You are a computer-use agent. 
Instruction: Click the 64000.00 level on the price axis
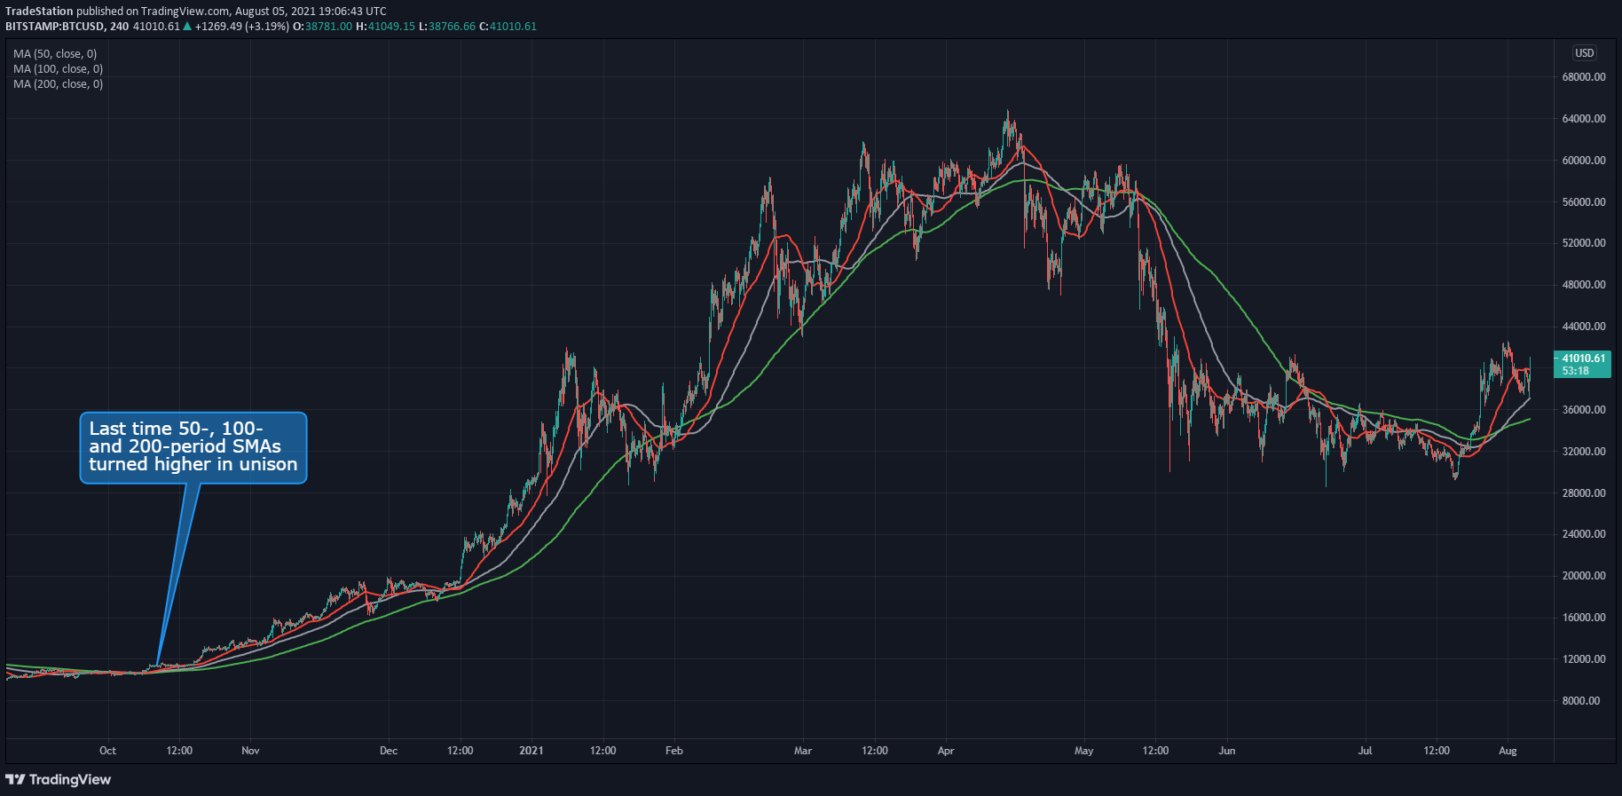1583,119
